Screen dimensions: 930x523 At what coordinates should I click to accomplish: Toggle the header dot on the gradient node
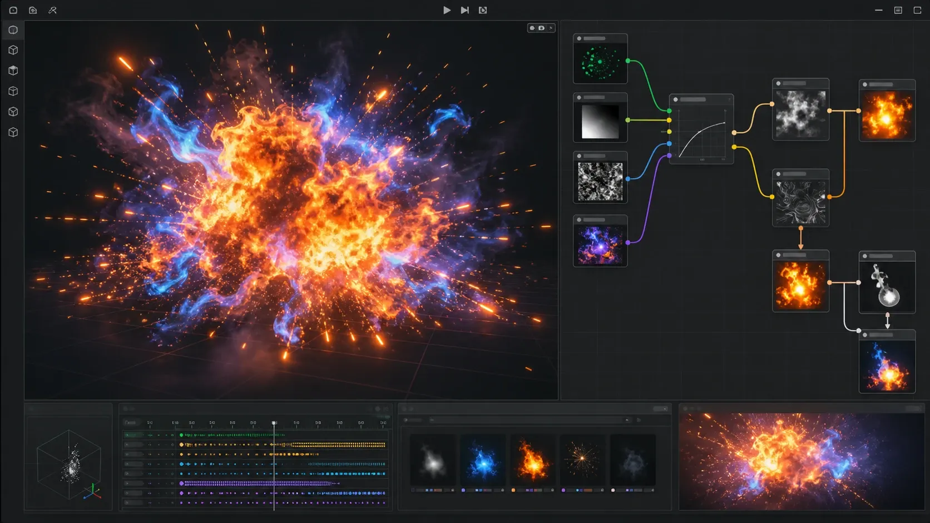(579, 97)
